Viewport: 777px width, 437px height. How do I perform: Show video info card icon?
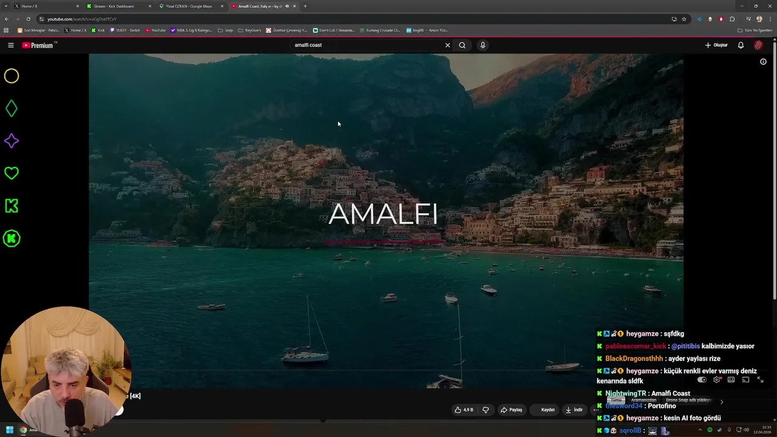coord(763,61)
